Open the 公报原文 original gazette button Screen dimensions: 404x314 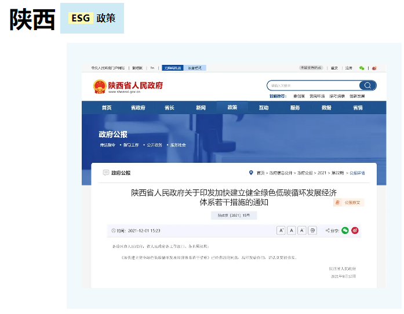coord(348,202)
